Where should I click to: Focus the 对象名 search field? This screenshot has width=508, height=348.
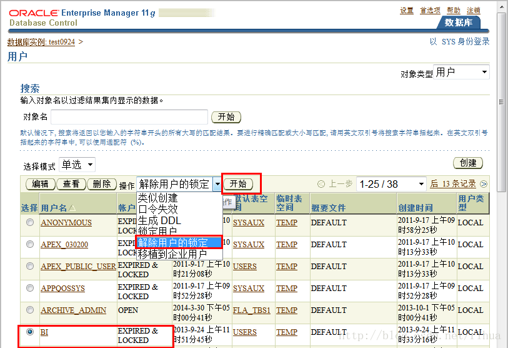[x=129, y=117]
